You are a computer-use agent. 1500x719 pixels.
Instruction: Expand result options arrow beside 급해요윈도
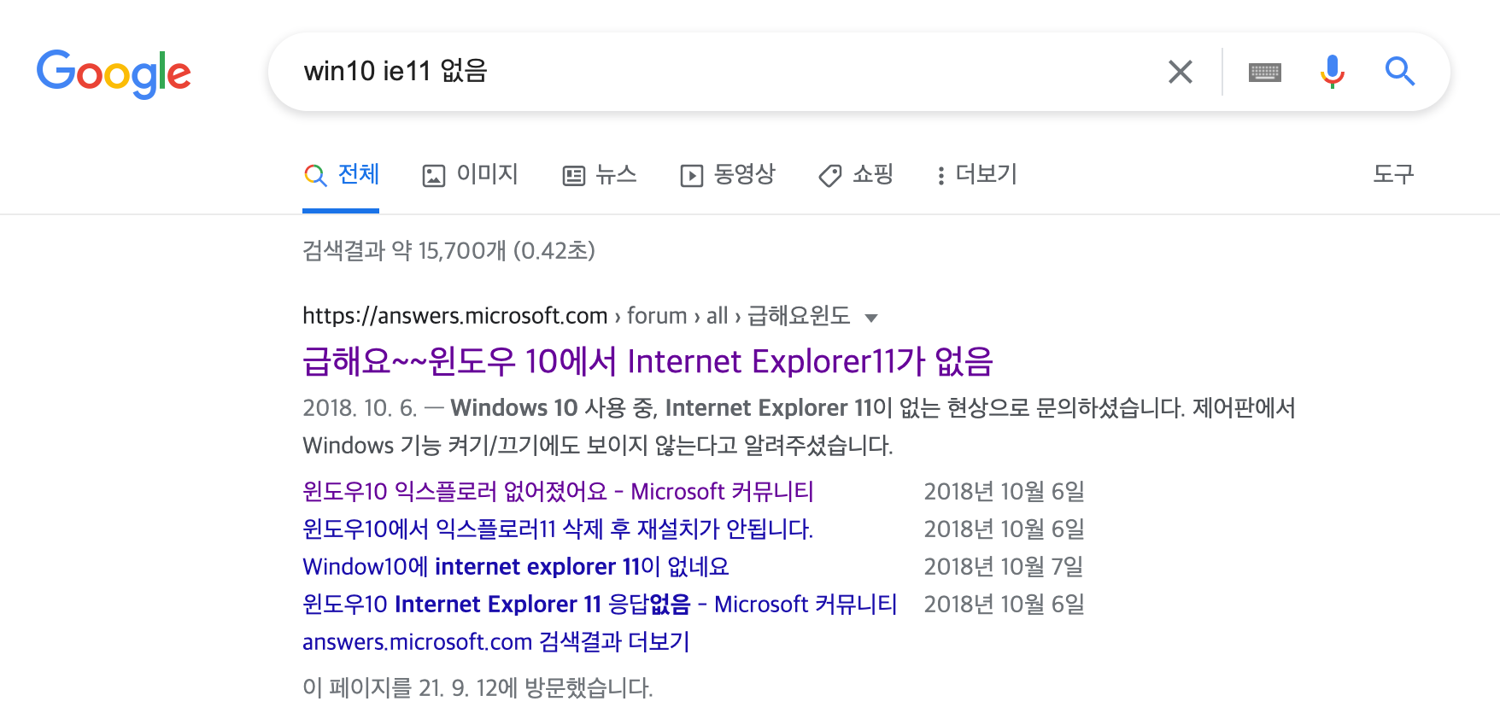[x=871, y=318]
